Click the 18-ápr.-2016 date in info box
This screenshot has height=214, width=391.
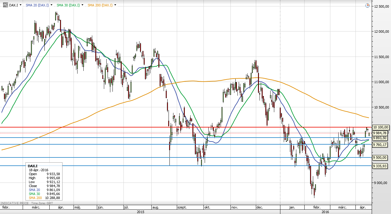[38, 170]
